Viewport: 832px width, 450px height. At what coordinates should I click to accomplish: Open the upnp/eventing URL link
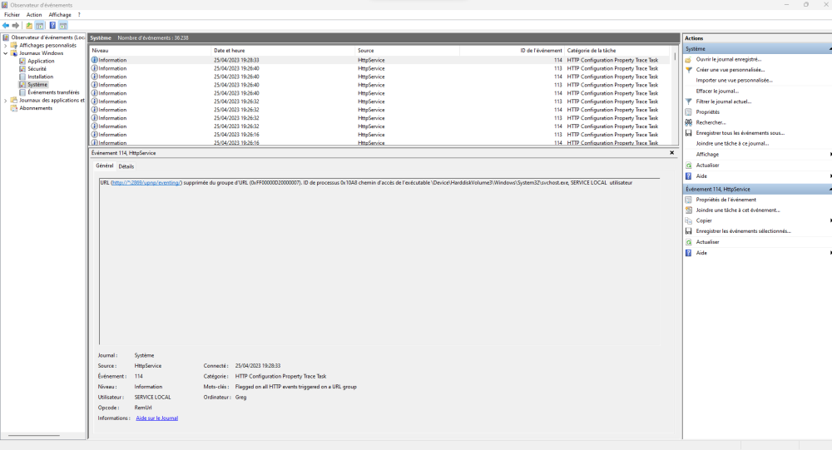pyautogui.click(x=146, y=182)
